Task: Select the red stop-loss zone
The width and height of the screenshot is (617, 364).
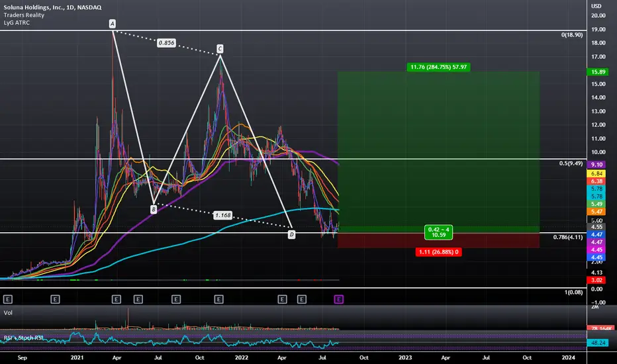Action: click(438, 240)
